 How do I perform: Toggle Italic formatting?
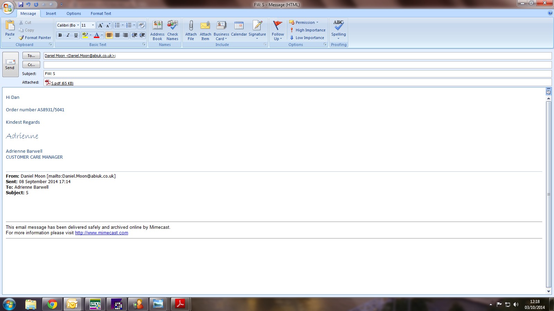coord(68,35)
